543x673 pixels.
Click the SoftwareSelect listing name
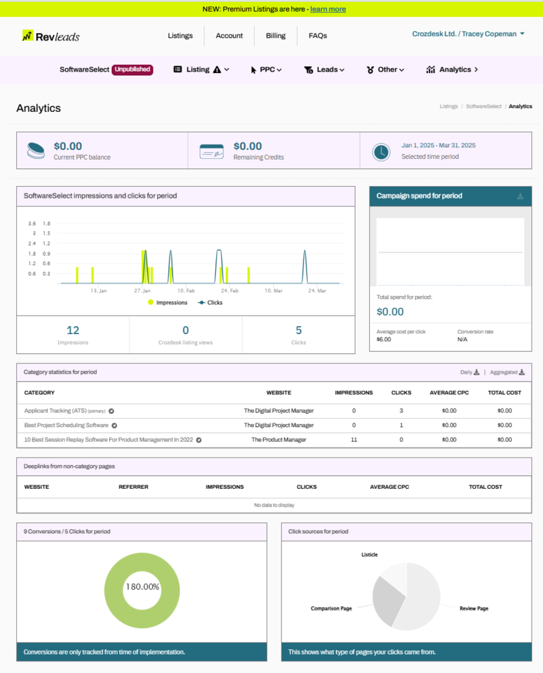coord(84,70)
